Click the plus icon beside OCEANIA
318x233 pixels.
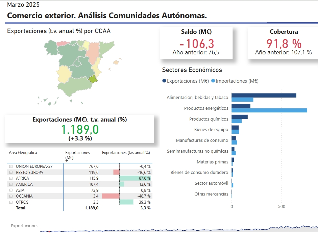(x=11, y=196)
